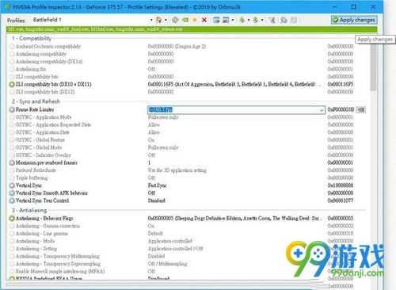Click the magnifier scan settings icon

point(284,20)
